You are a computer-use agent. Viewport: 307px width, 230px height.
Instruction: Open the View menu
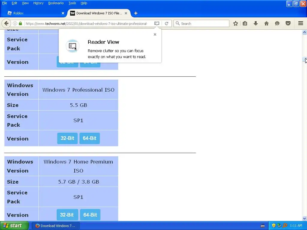(25, 3)
